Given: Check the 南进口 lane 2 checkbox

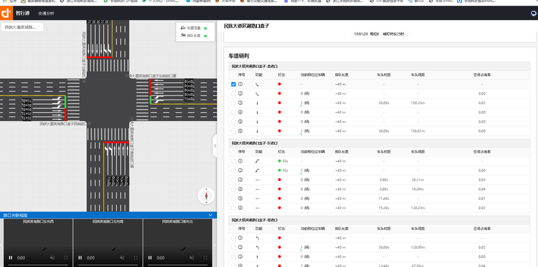Looking at the screenshot, I should click(233, 247).
